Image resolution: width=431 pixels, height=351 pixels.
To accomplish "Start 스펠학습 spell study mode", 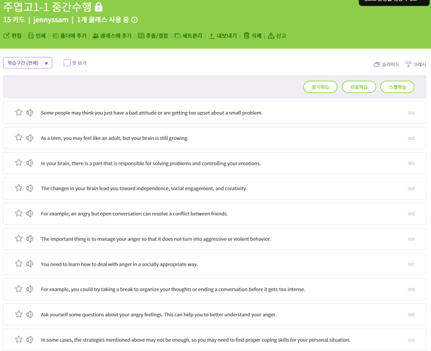I will [397, 87].
